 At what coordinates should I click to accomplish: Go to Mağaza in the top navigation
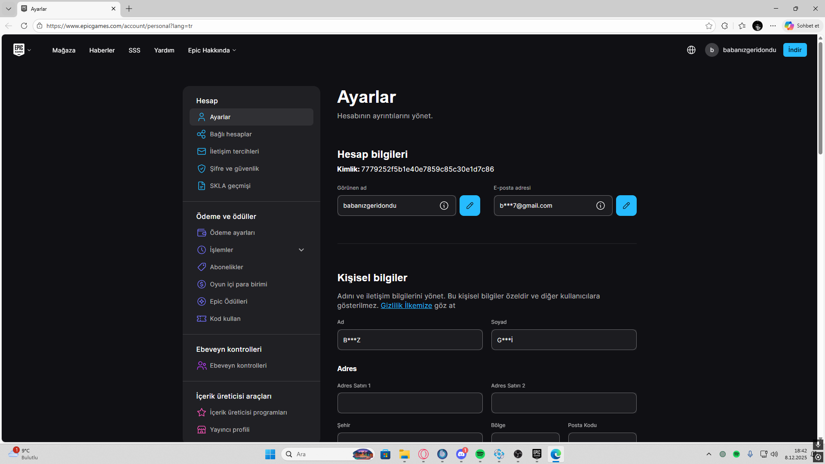[64, 50]
